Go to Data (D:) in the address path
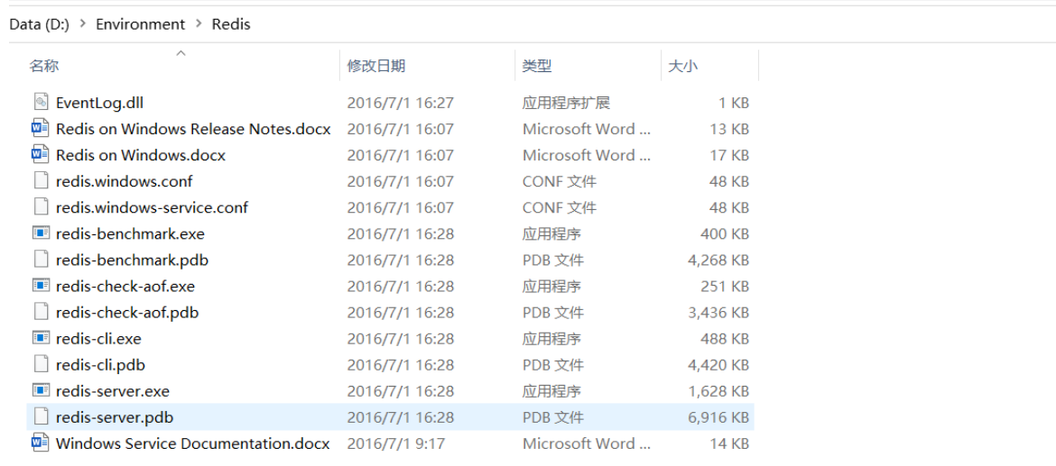This screenshot has width=1056, height=466. [x=40, y=24]
